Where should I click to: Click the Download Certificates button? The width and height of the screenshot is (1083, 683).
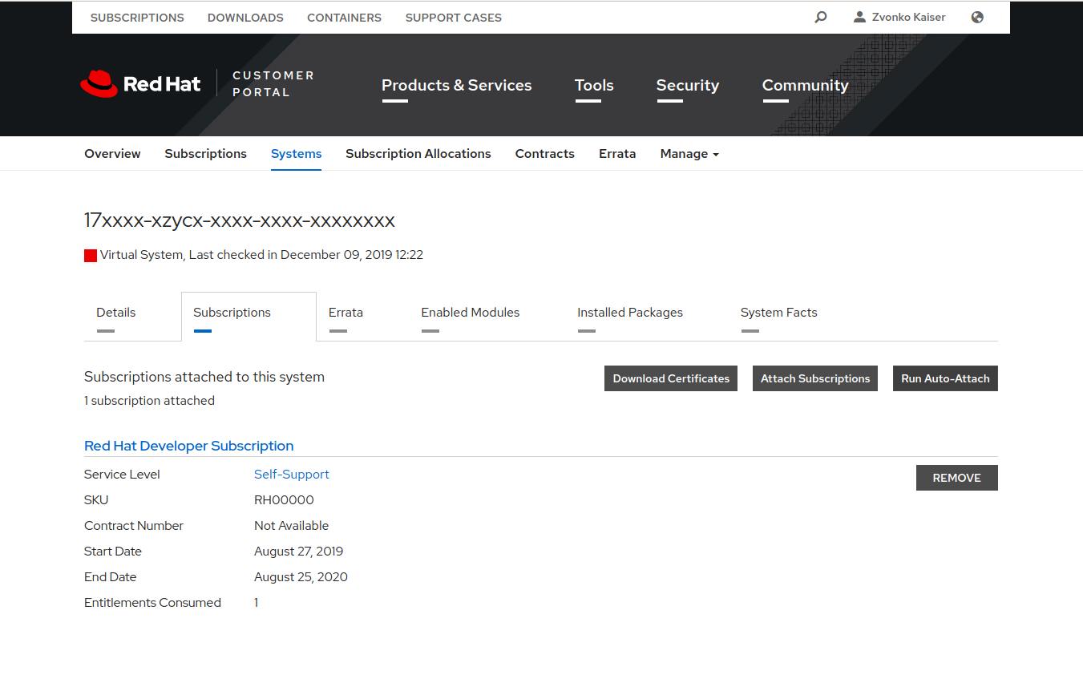coord(670,378)
